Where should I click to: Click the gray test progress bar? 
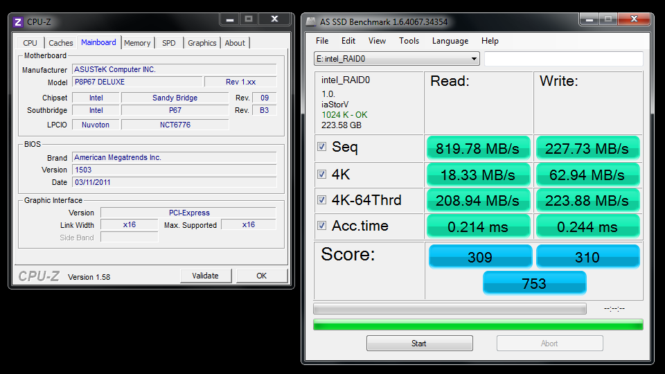[x=450, y=309]
